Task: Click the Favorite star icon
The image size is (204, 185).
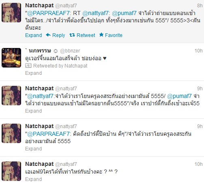Action: click(x=101, y=35)
